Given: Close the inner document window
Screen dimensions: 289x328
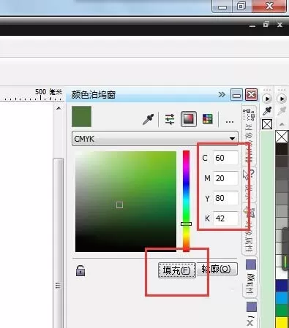Looking at the screenshot, I should 279,25.
